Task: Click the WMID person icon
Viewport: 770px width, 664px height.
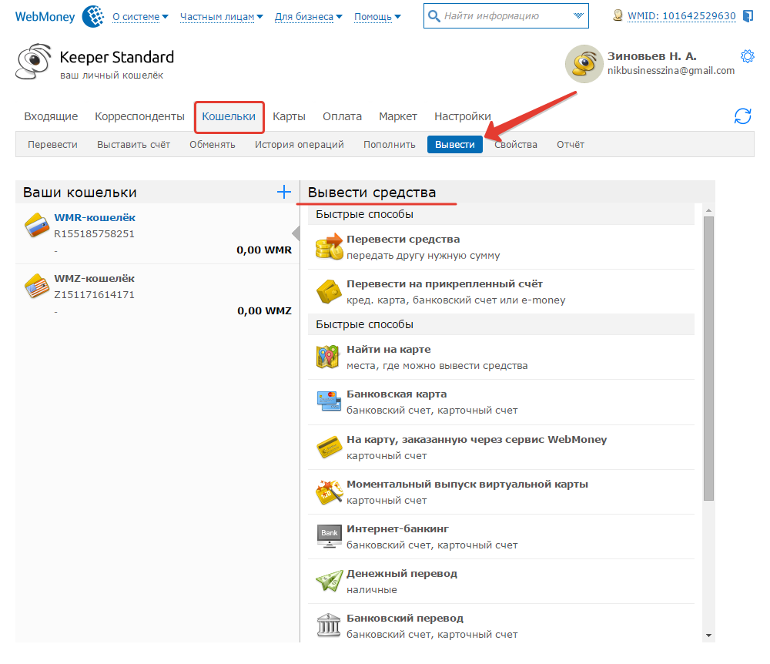Action: point(618,15)
